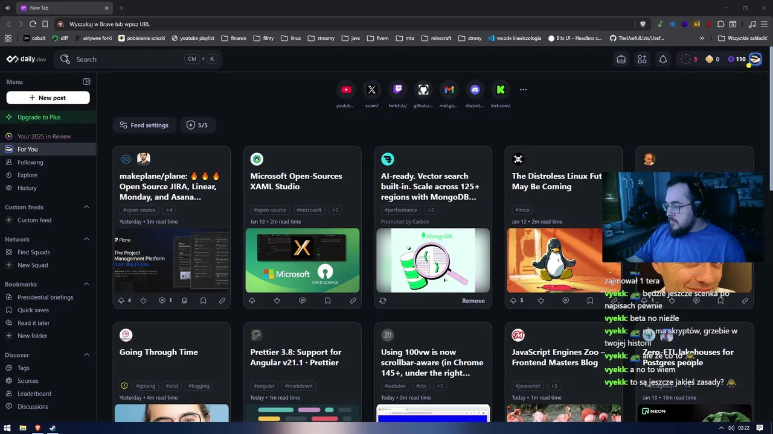Click the 5/5 shield button
Viewport: 773px width, 434px height.
tap(197, 125)
